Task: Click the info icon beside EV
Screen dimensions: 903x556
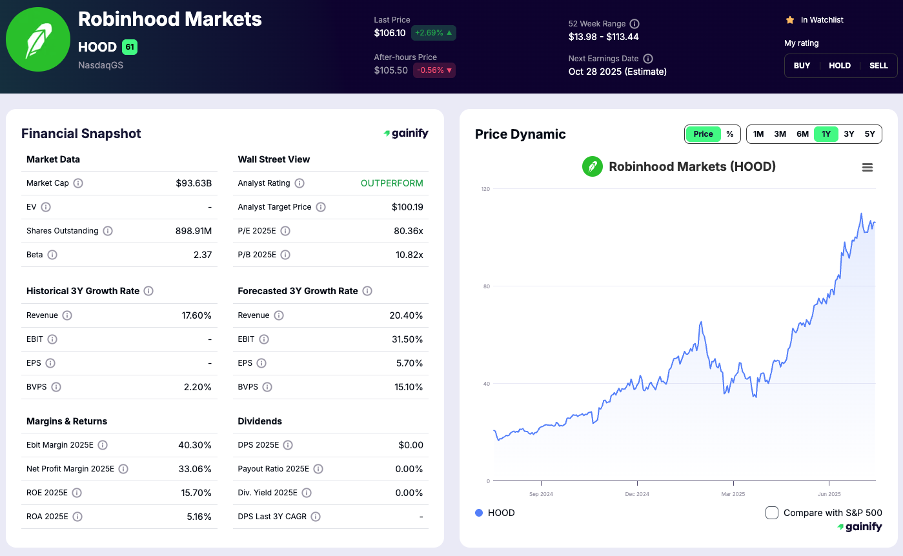Action: point(46,207)
